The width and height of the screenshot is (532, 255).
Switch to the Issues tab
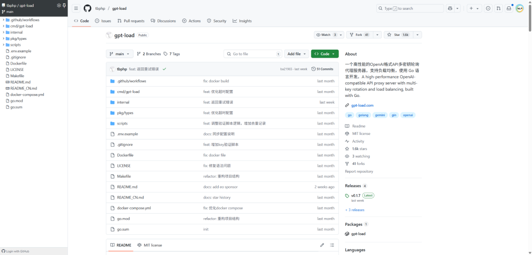click(103, 21)
